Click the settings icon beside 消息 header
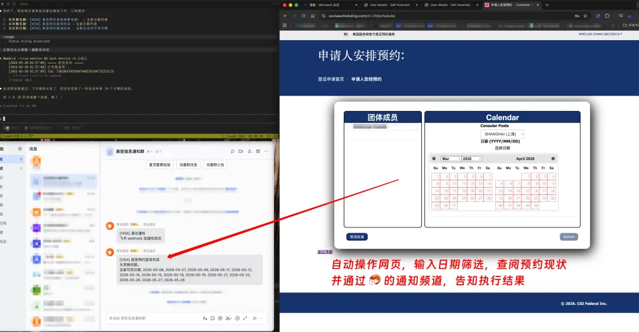This screenshot has width=639, height=332. point(20,149)
